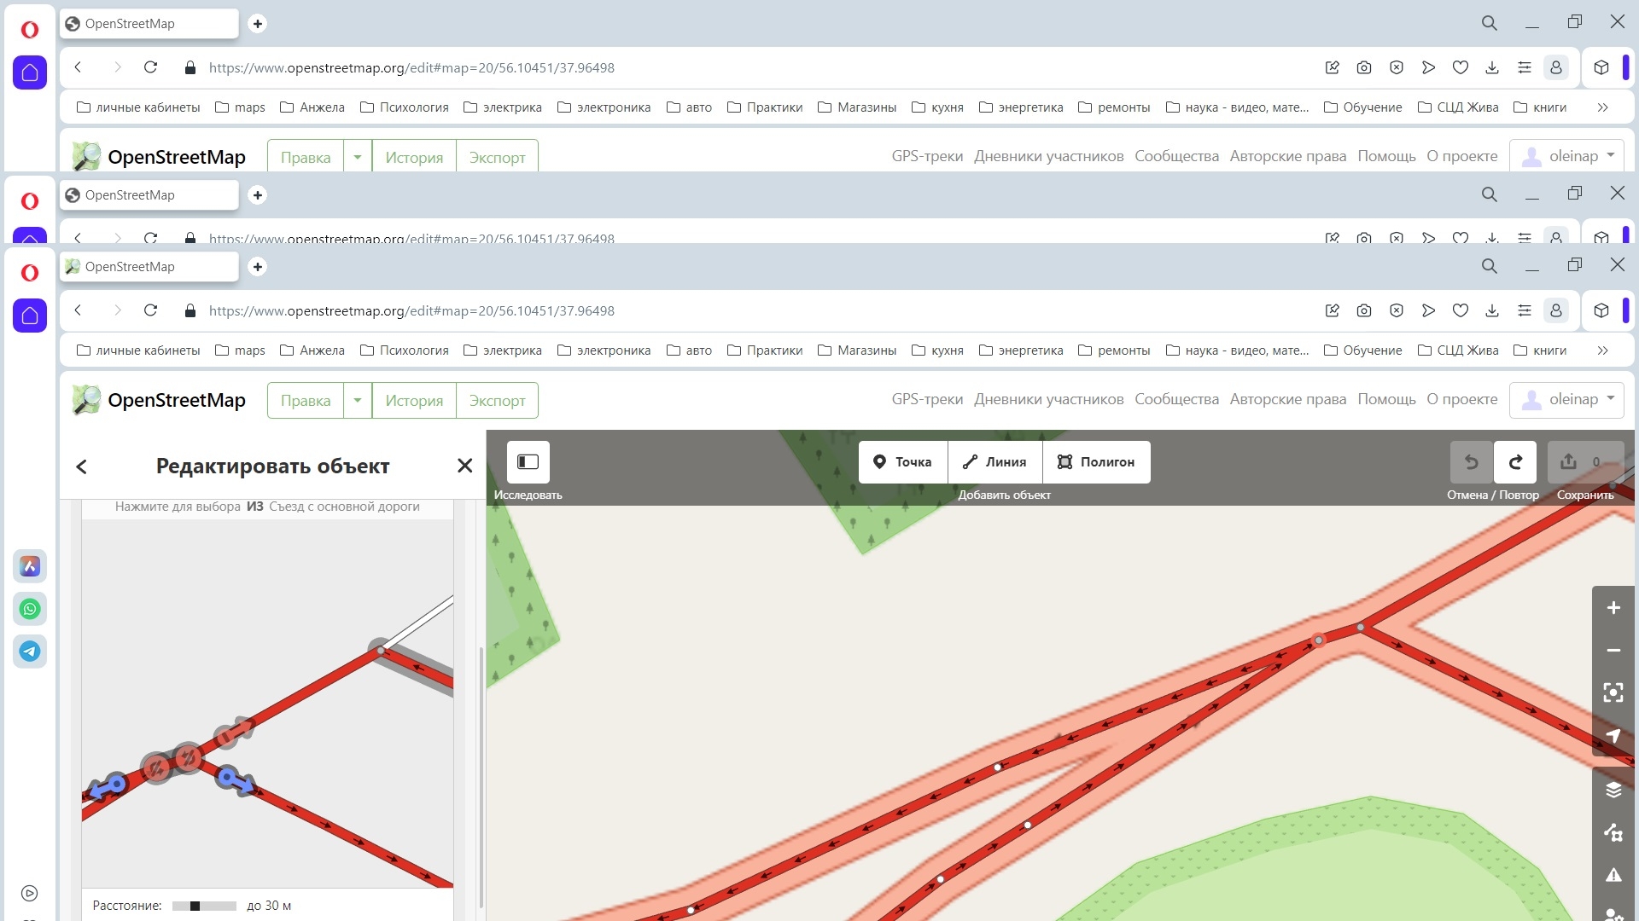The width and height of the screenshot is (1639, 921).
Task: Toggle the Исследовать sidebar panel
Action: (x=528, y=462)
